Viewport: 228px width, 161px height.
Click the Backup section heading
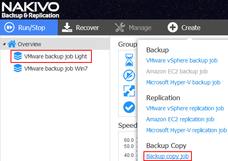coord(157,50)
